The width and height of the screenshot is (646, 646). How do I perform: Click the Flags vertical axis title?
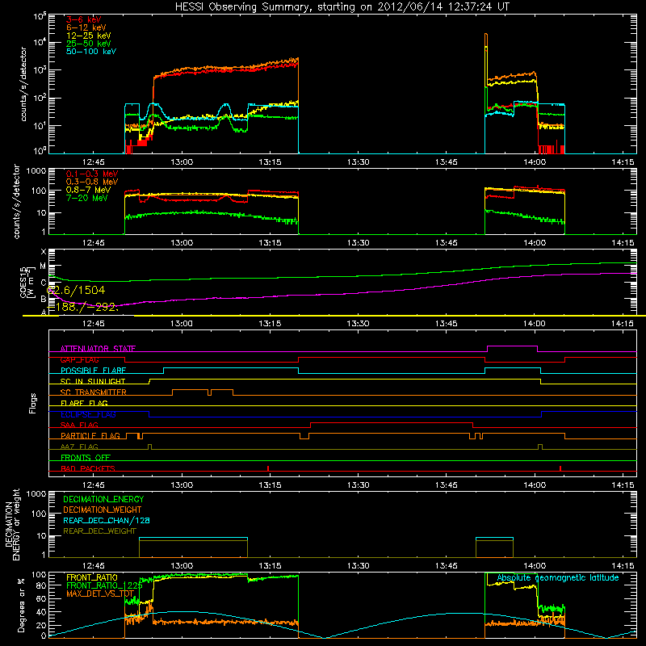point(33,403)
